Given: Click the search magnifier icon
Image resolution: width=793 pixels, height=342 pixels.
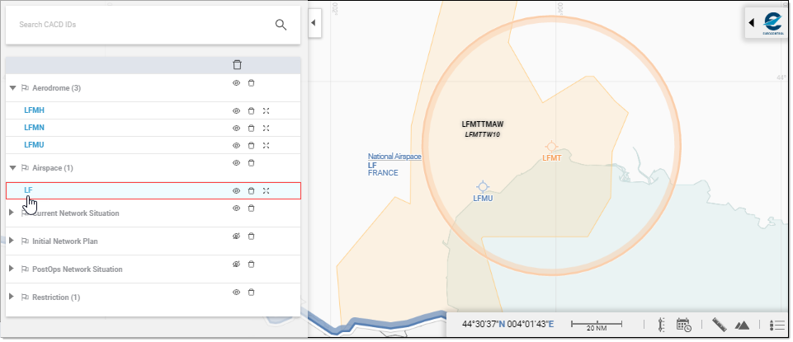Looking at the screenshot, I should pyautogui.click(x=281, y=25).
